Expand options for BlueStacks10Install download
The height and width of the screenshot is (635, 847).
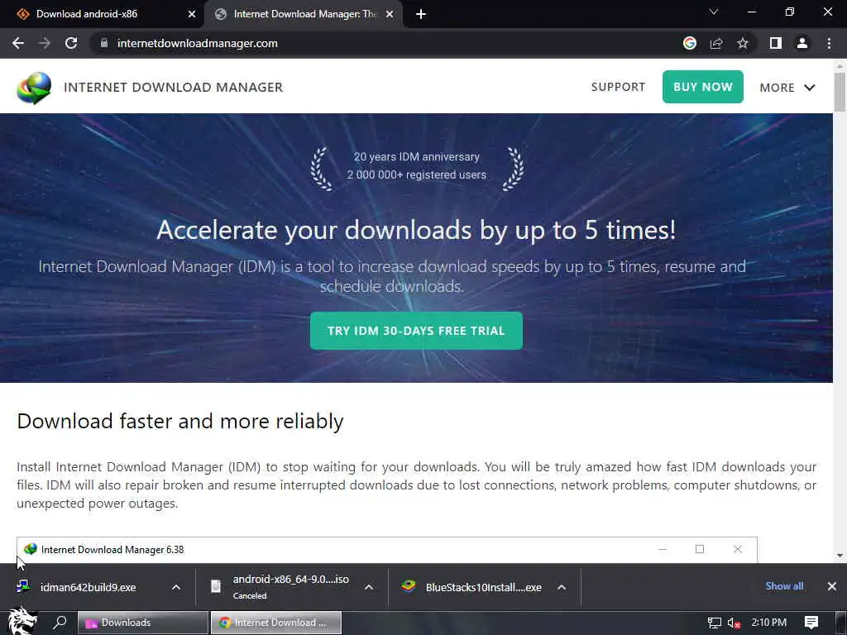pos(562,587)
